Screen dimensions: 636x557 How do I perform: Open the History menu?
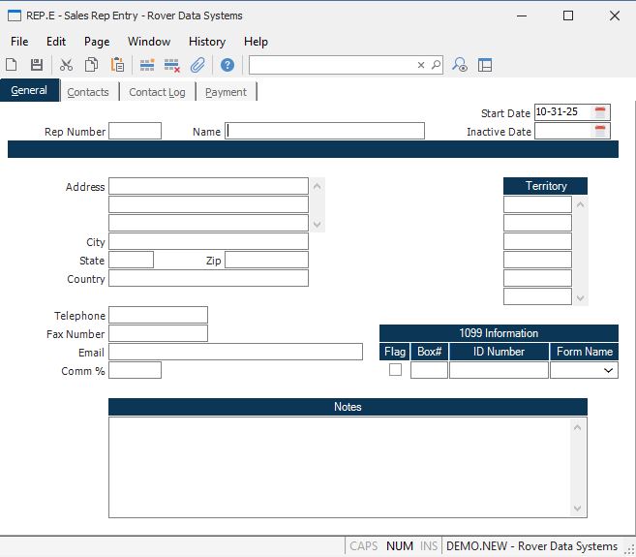pyautogui.click(x=206, y=42)
